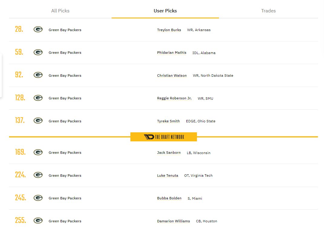
Task: View Jack Sanborn's player page
Action: point(169,153)
